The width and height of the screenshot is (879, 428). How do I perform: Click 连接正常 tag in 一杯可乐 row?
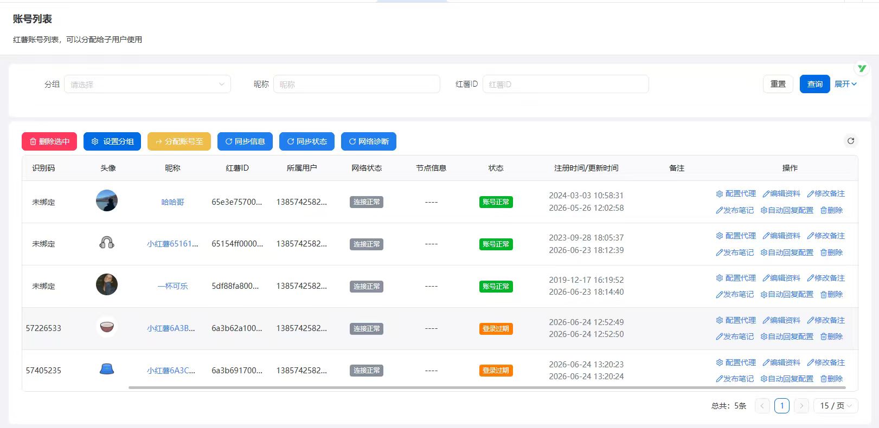(x=367, y=287)
